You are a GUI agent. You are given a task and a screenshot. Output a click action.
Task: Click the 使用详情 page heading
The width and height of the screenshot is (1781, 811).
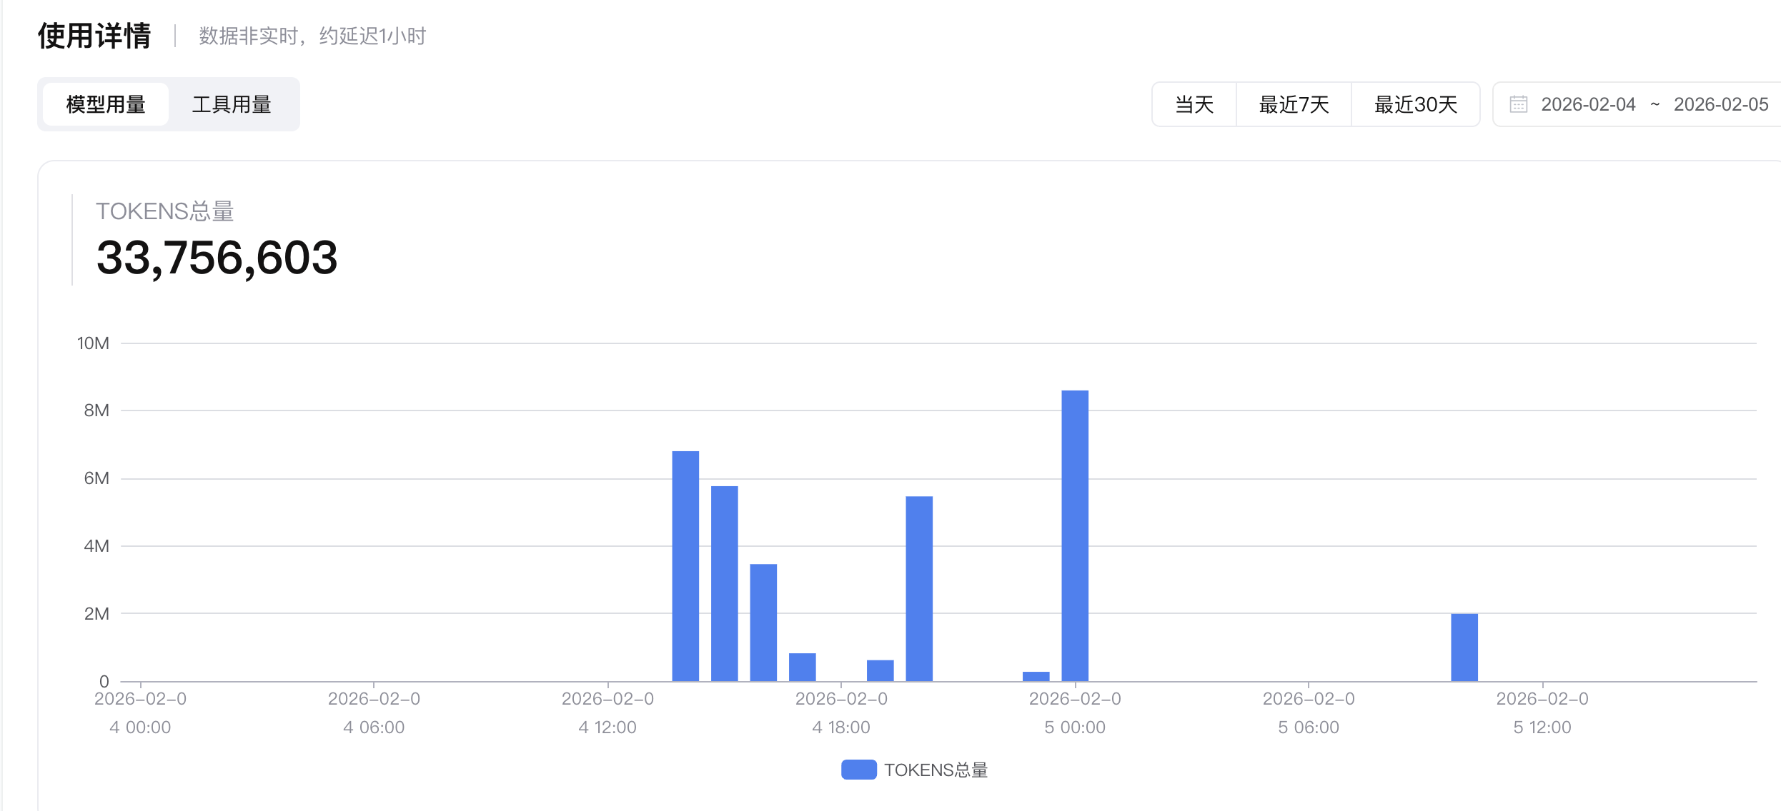95,34
